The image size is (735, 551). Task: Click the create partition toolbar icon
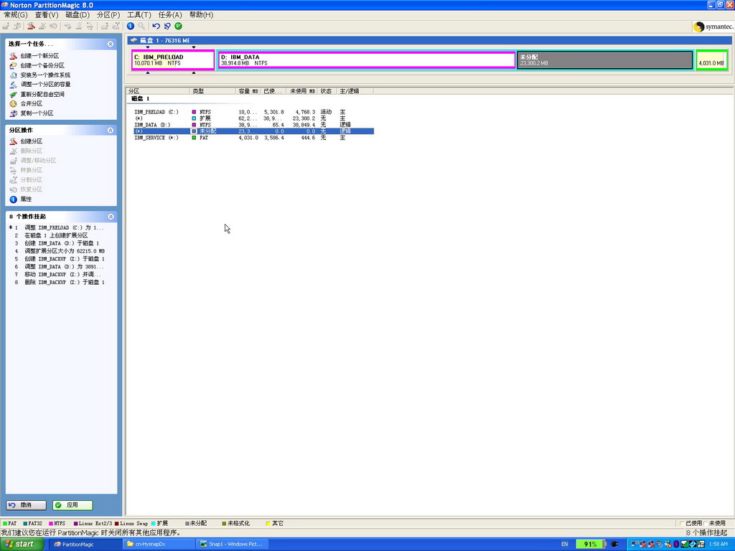31,26
